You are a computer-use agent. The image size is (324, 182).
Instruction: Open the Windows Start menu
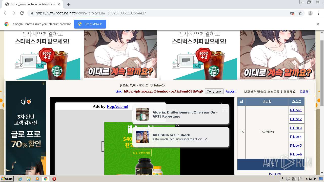7,178
